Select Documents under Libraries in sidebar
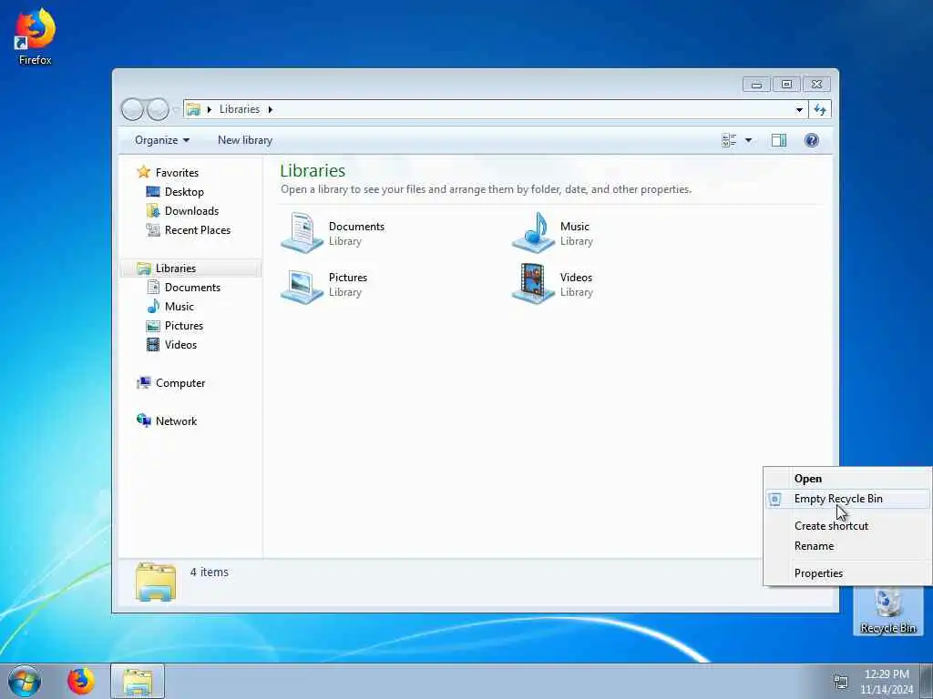 tap(192, 287)
